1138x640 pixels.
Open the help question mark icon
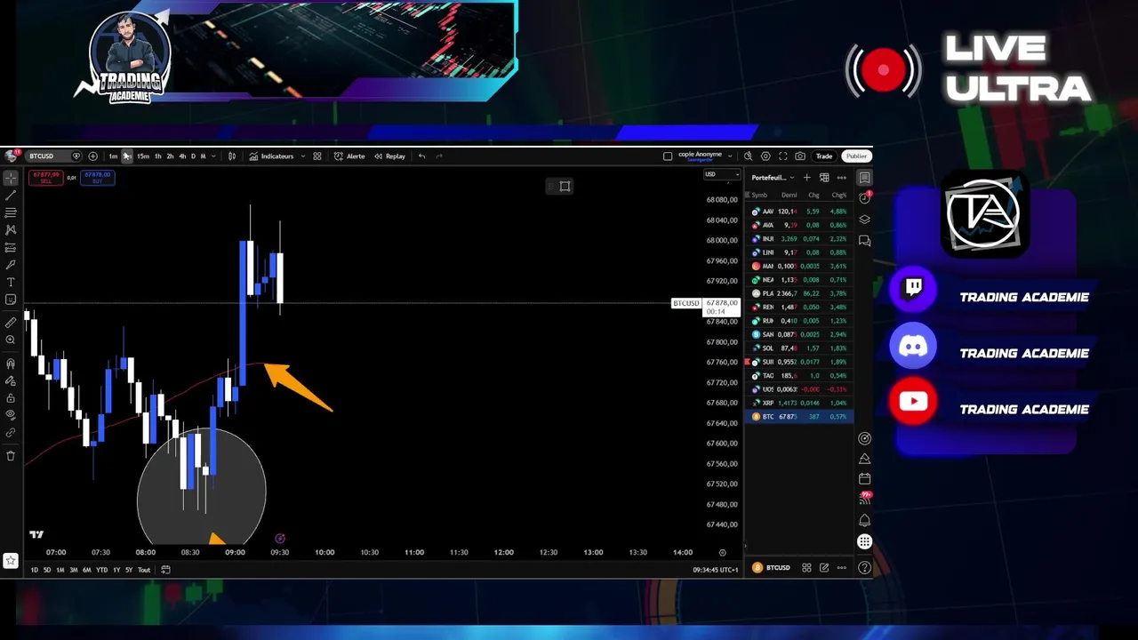point(864,568)
